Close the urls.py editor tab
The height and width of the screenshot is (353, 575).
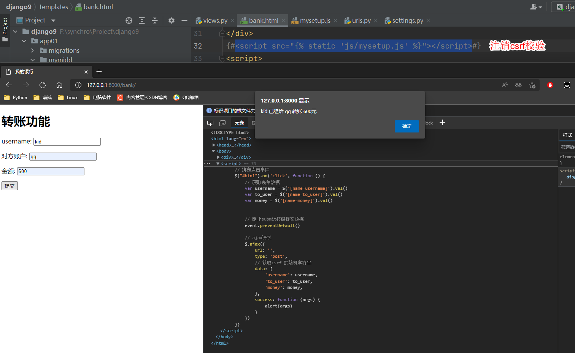(x=376, y=20)
